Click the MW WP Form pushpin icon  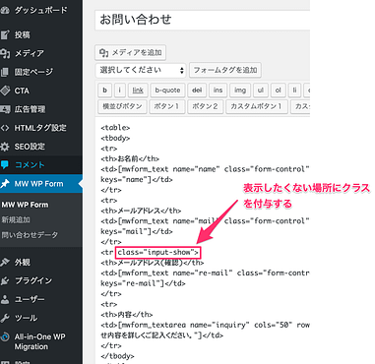click(5, 183)
